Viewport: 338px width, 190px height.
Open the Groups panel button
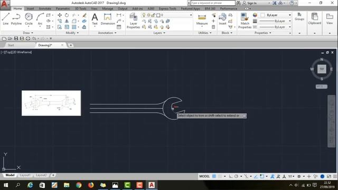click(x=299, y=17)
